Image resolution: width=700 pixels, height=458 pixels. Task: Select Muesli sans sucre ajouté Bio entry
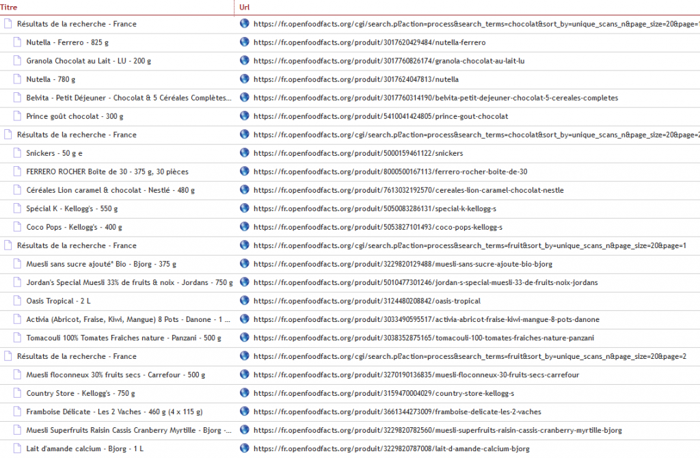click(100, 264)
